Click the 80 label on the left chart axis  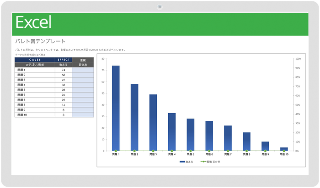103,59
